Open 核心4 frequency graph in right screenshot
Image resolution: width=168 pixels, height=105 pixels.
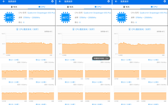(x=154, y=93)
